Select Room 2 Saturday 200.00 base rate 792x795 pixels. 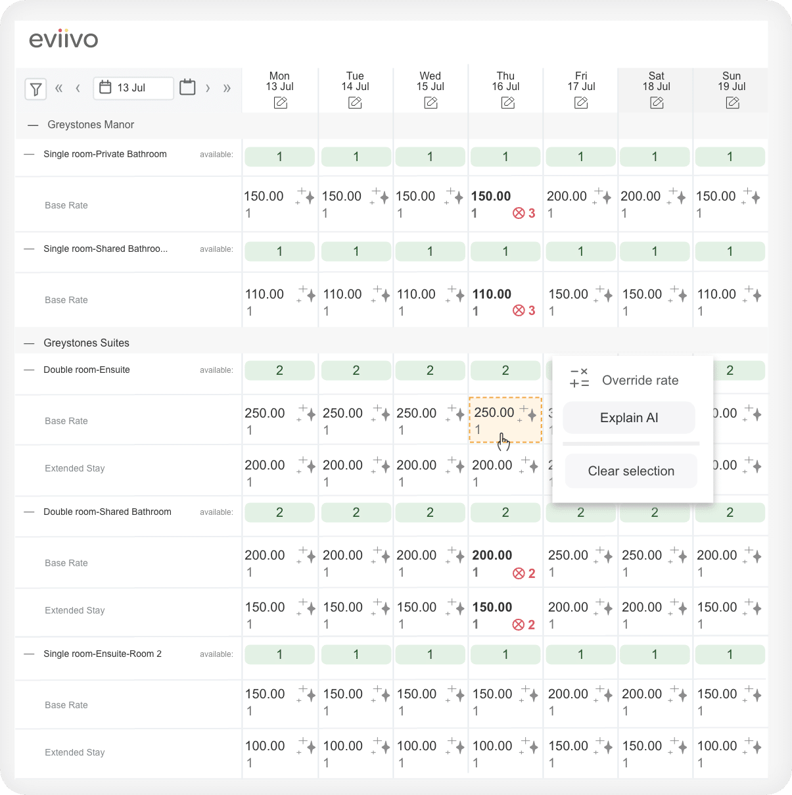pos(641,694)
